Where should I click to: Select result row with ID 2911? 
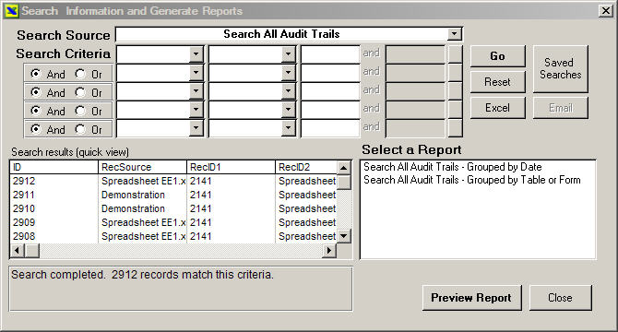tap(173, 195)
